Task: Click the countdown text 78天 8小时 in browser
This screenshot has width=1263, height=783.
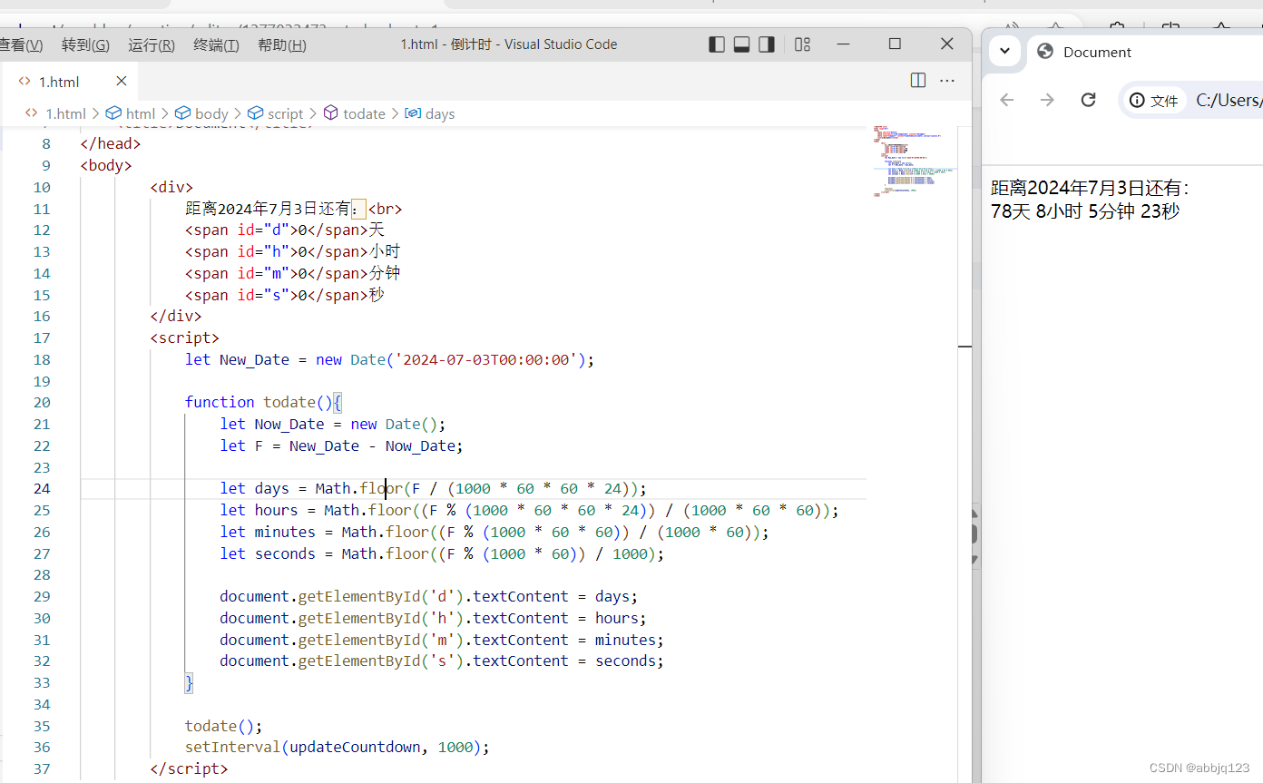Action: (x=1037, y=211)
